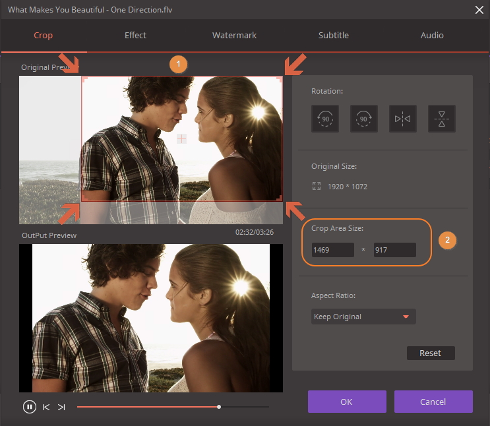Flip video horizontally
The height and width of the screenshot is (426, 490).
pyautogui.click(x=402, y=119)
